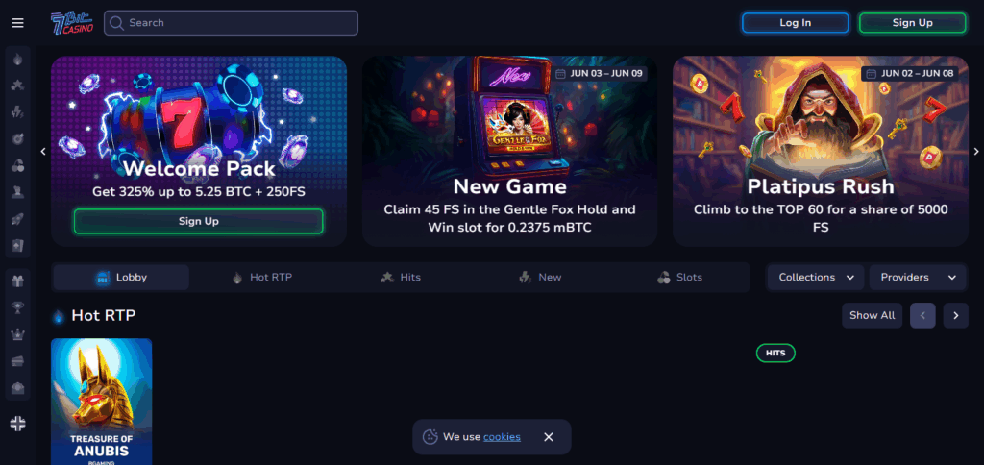This screenshot has height=465, width=984.
Task: Switch to the Hot RTP tab
Action: [x=261, y=278]
